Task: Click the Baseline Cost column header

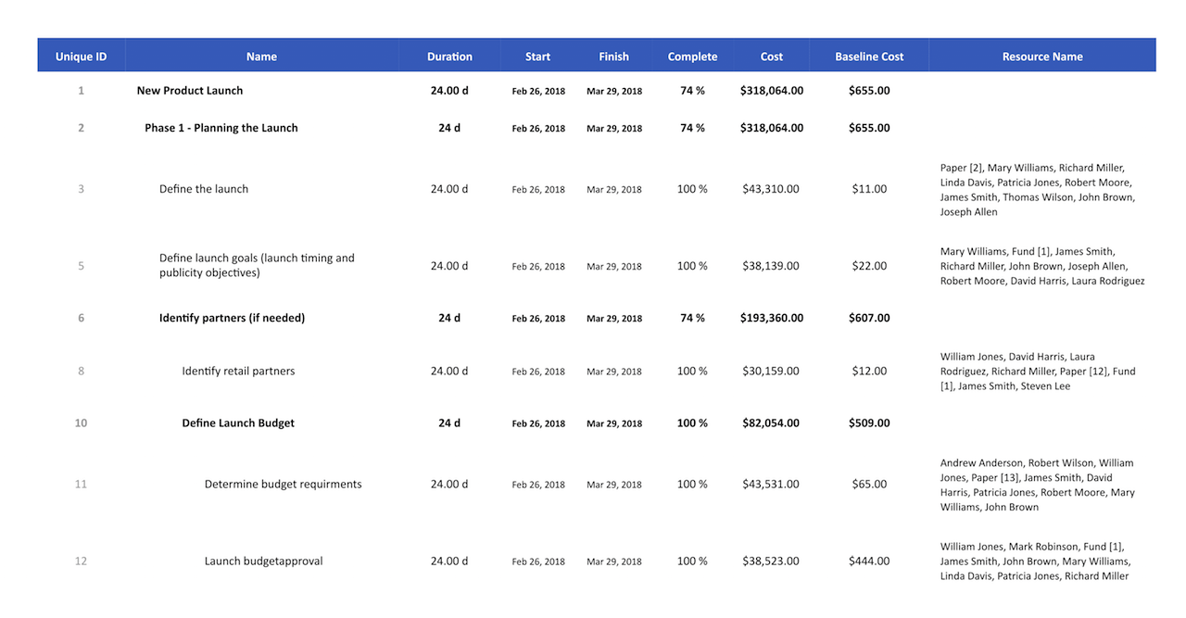Action: click(869, 57)
